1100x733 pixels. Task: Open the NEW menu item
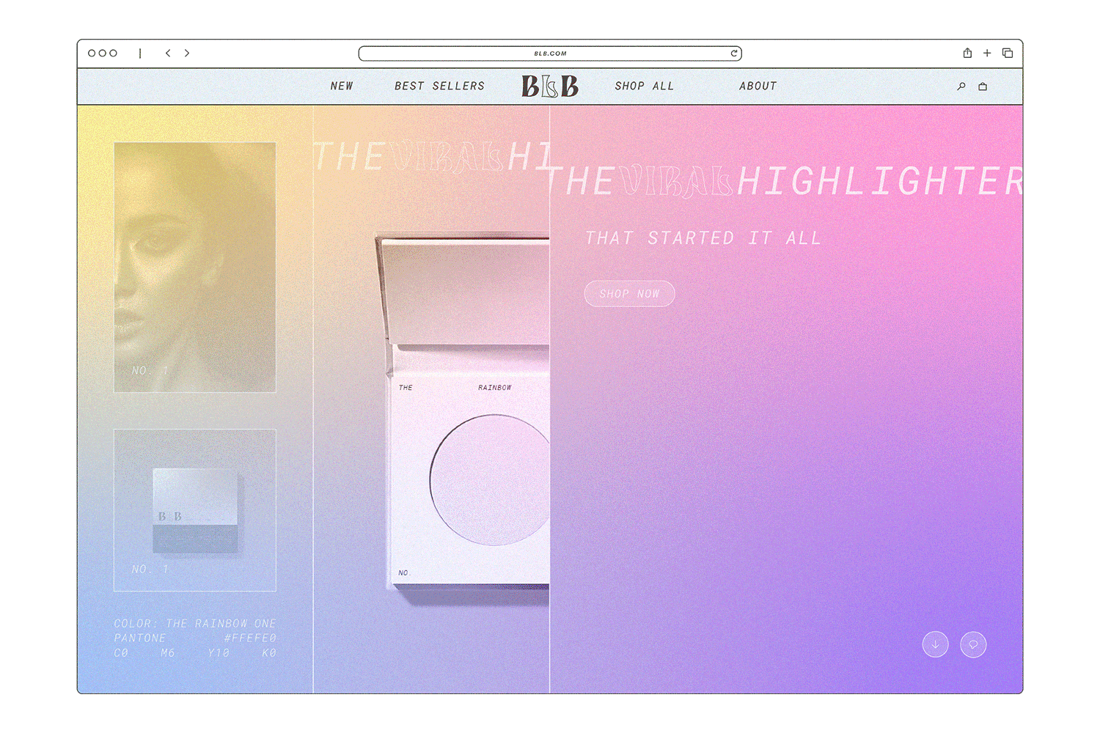[342, 86]
